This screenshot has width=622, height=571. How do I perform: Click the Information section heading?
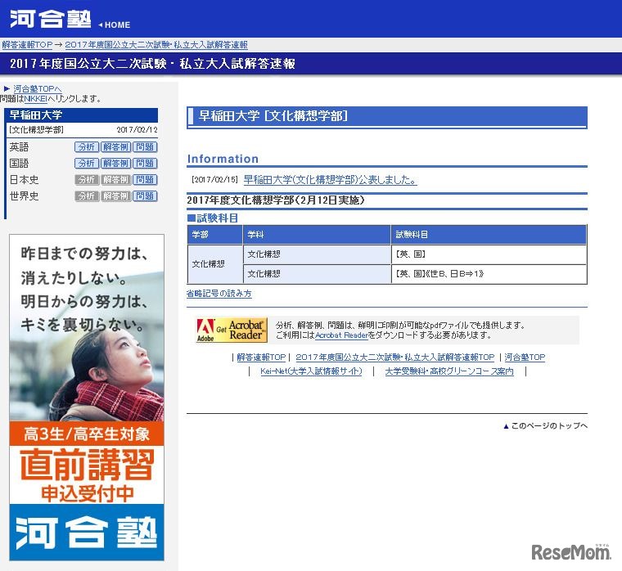pyautogui.click(x=223, y=159)
